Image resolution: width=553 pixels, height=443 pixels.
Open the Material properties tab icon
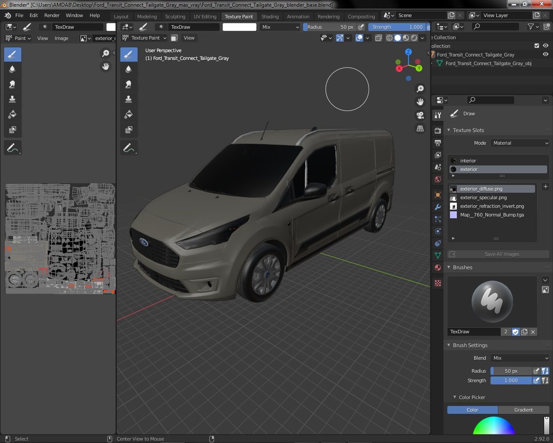point(438,267)
